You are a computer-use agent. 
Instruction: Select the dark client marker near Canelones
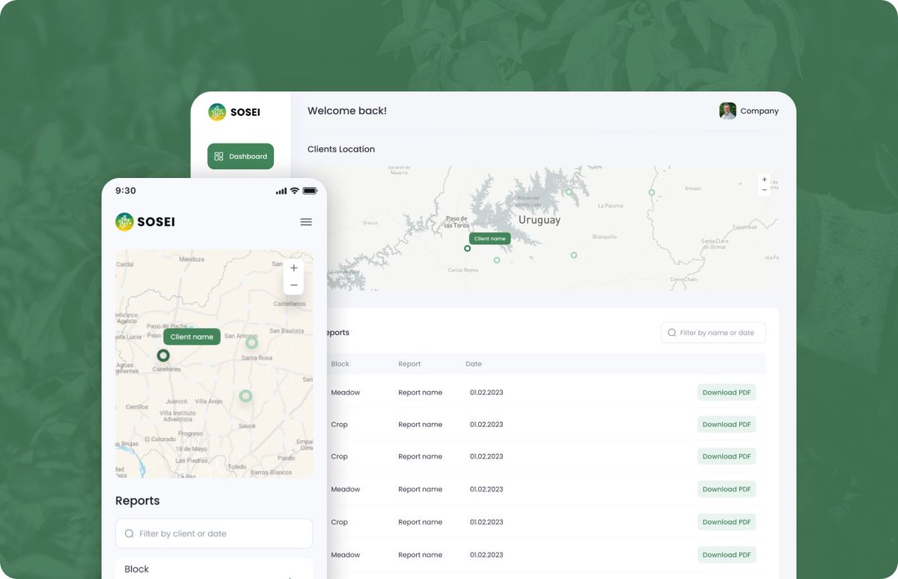tap(163, 355)
